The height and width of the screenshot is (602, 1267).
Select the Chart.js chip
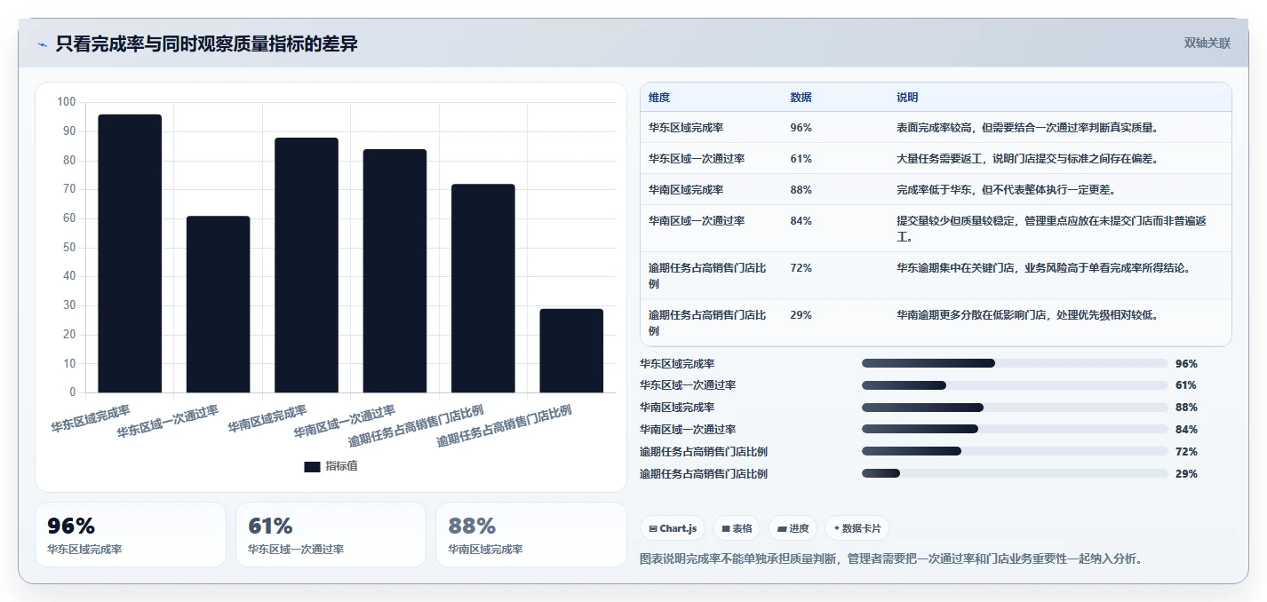(672, 528)
